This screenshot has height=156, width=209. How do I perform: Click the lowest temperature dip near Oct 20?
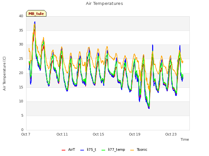pyautogui.click(x=149, y=108)
